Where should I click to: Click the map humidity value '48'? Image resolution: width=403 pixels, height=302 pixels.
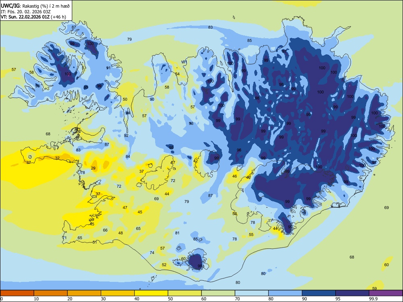pyautogui.click(x=120, y=233)
